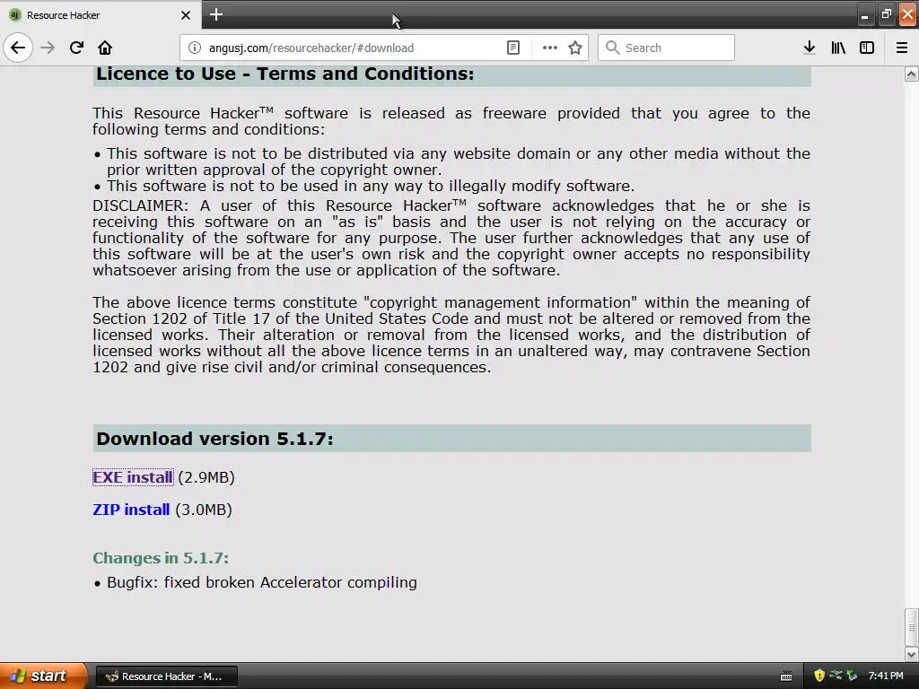This screenshot has width=919, height=689.
Task: Bookmark this page with the star
Action: (575, 48)
